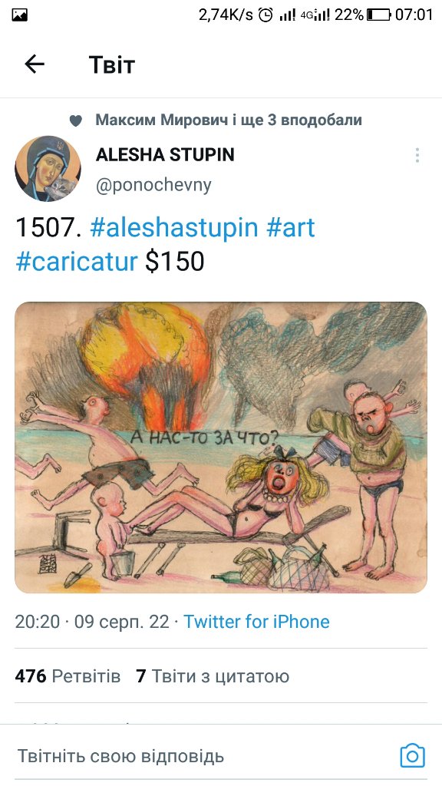The height and width of the screenshot is (786, 442).
Task: Open the #art hashtag
Action: pos(291,227)
